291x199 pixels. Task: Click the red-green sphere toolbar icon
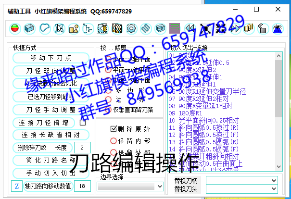pyautogui.click(x=15, y=28)
